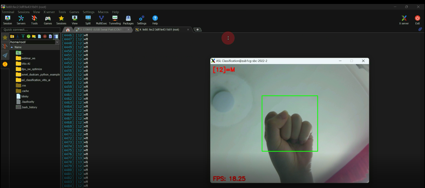Delete selected file with red X icon
The image size is (425, 188).
[45, 36]
